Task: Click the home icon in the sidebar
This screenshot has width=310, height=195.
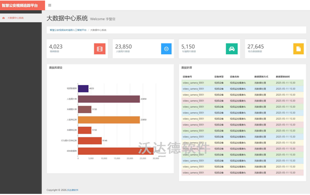Action: (x=3, y=18)
